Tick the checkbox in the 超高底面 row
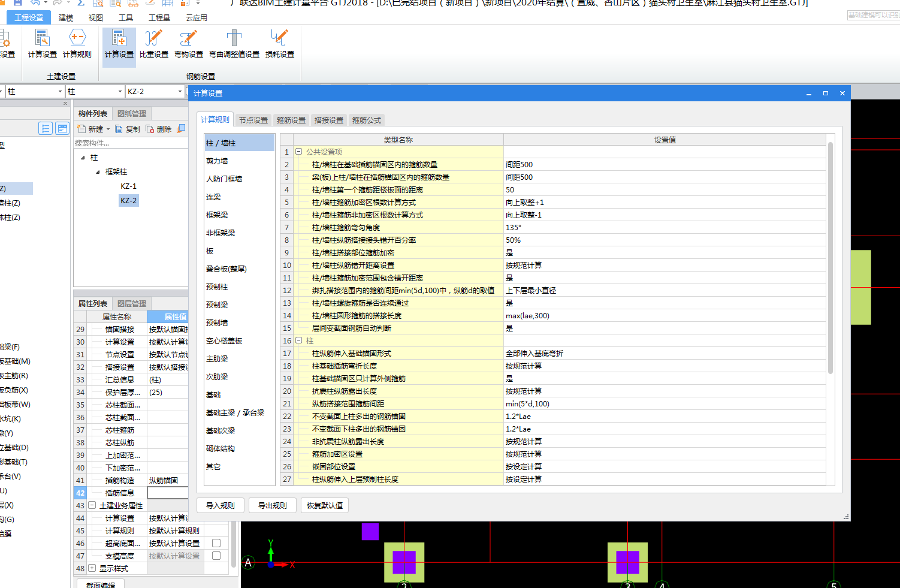This screenshot has height=588, width=900. pos(216,543)
